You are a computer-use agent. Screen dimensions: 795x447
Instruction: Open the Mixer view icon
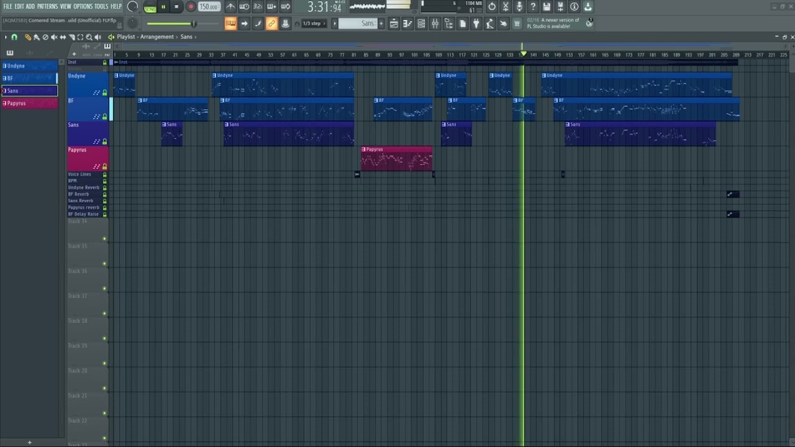[435, 24]
